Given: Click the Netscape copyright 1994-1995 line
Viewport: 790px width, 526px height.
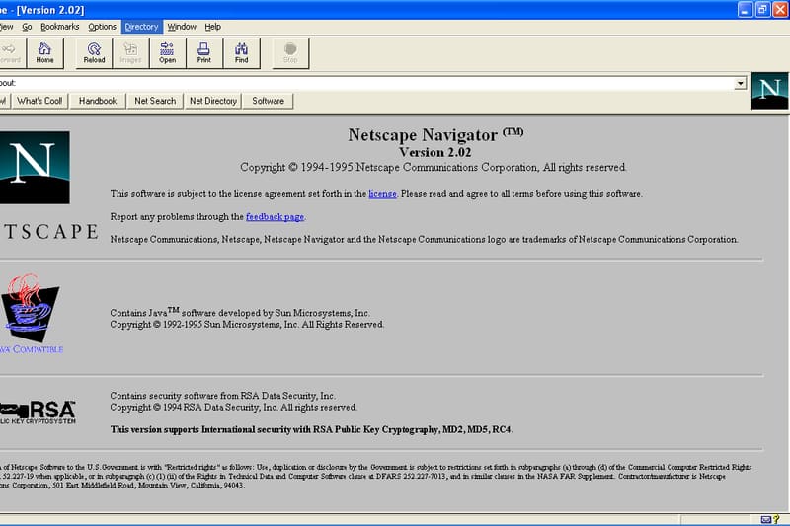Looking at the screenshot, I should pyautogui.click(x=434, y=167).
